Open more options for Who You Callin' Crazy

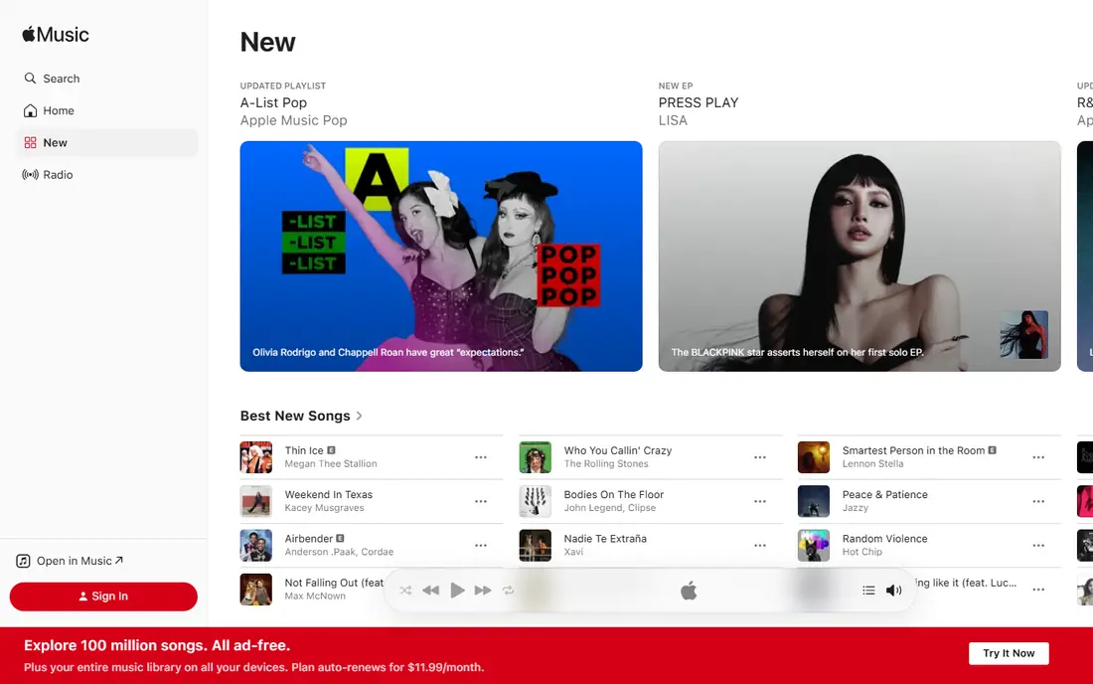click(760, 457)
